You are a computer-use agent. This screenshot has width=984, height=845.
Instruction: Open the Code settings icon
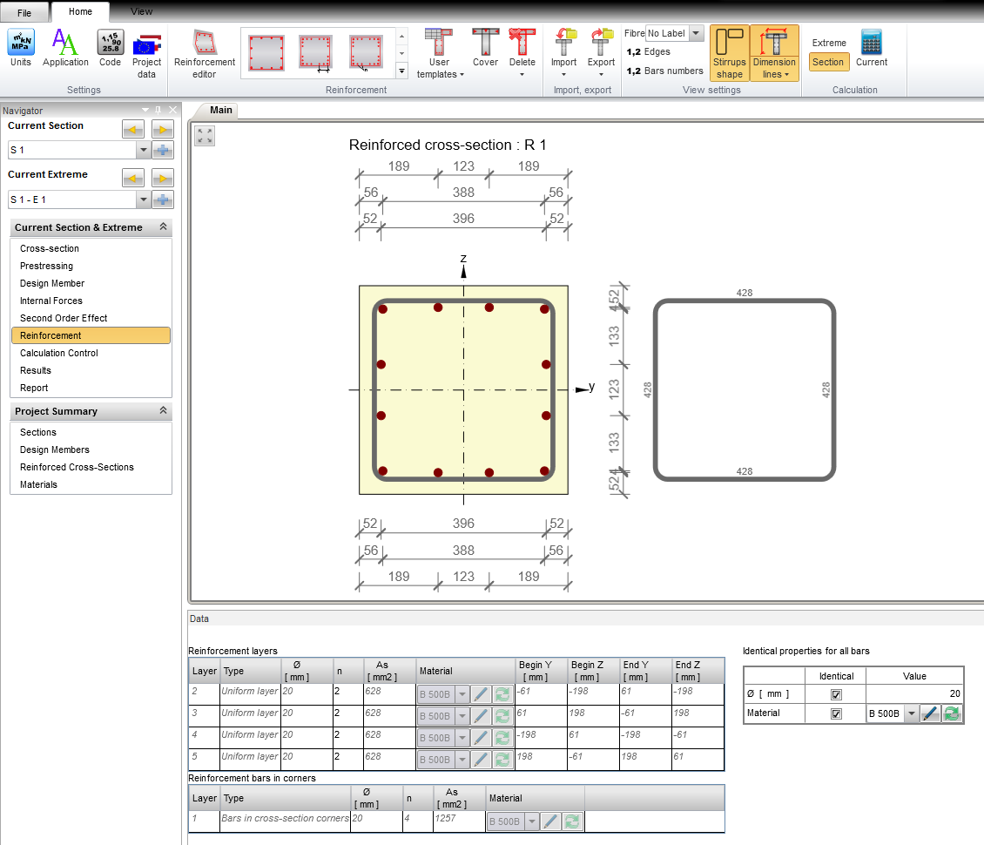[110, 48]
